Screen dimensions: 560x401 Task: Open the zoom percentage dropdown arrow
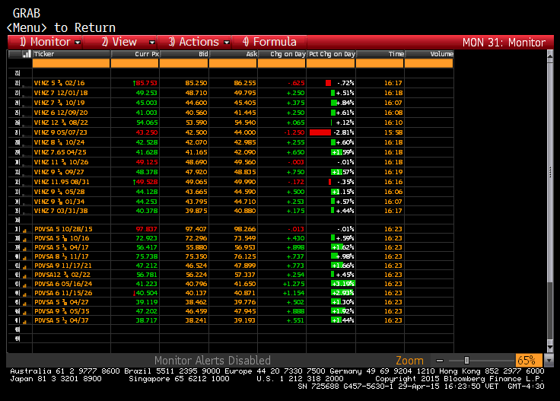(549, 361)
